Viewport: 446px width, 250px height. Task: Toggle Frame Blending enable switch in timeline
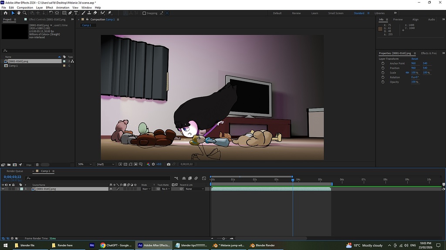(190, 178)
